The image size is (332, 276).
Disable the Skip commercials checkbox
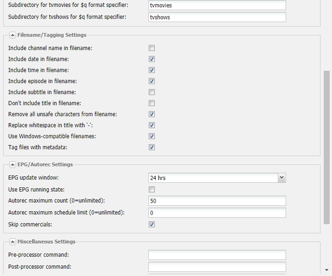coord(152,224)
